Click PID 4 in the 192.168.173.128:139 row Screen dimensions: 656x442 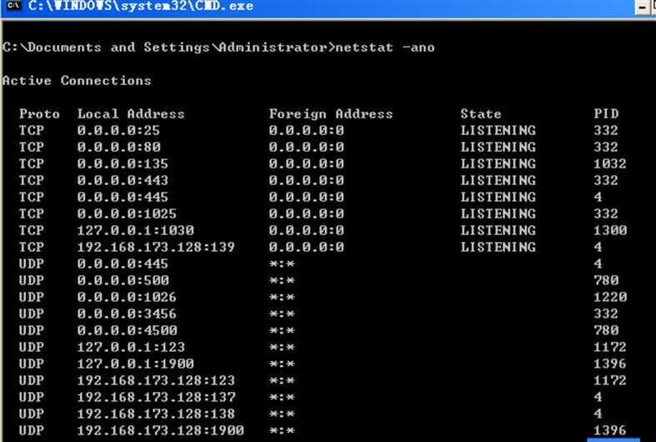click(x=598, y=247)
